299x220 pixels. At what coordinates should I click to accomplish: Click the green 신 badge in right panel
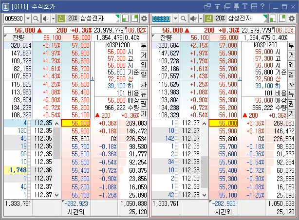pos(208,18)
